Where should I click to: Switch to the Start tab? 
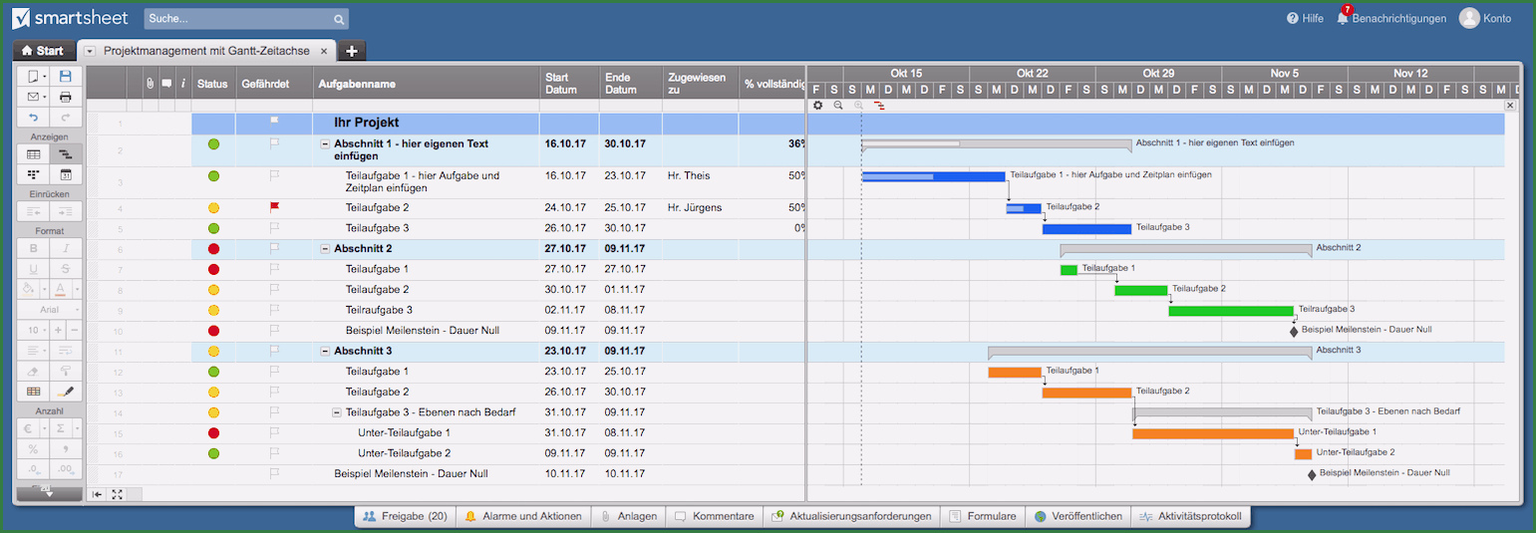point(42,51)
